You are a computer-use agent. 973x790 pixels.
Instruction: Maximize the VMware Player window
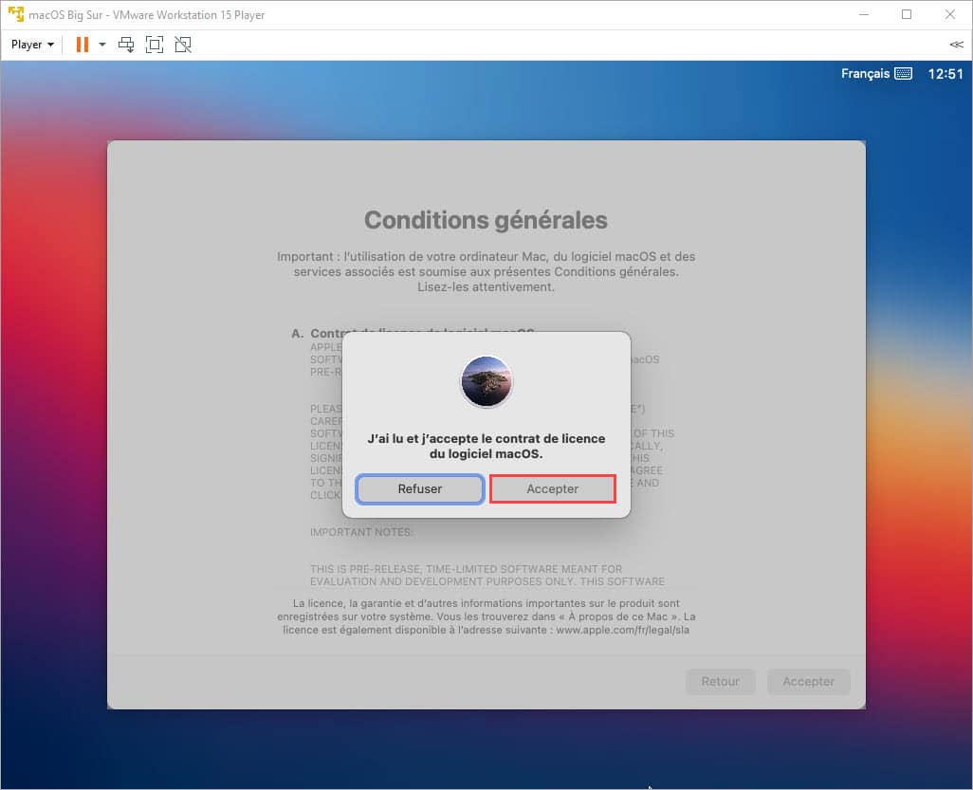pyautogui.click(x=907, y=14)
